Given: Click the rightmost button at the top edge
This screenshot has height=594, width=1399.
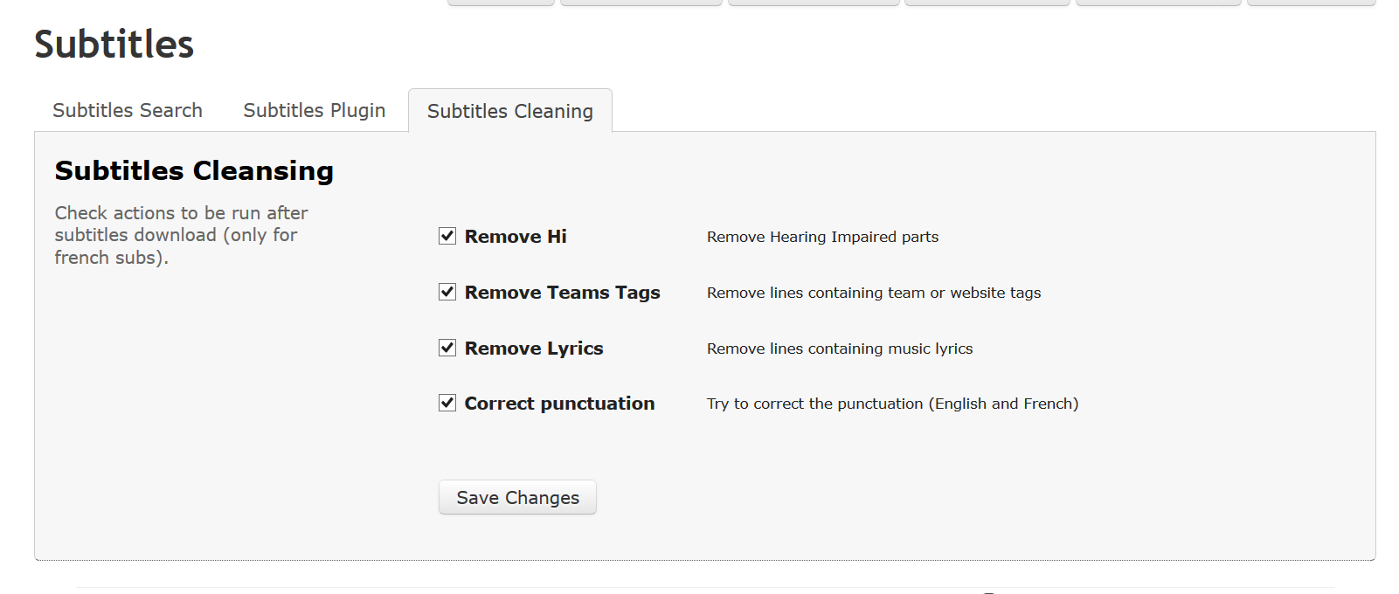Looking at the screenshot, I should point(1311,3).
